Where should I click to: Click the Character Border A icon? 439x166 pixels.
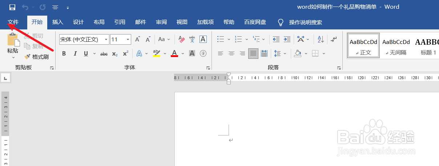[203, 39]
